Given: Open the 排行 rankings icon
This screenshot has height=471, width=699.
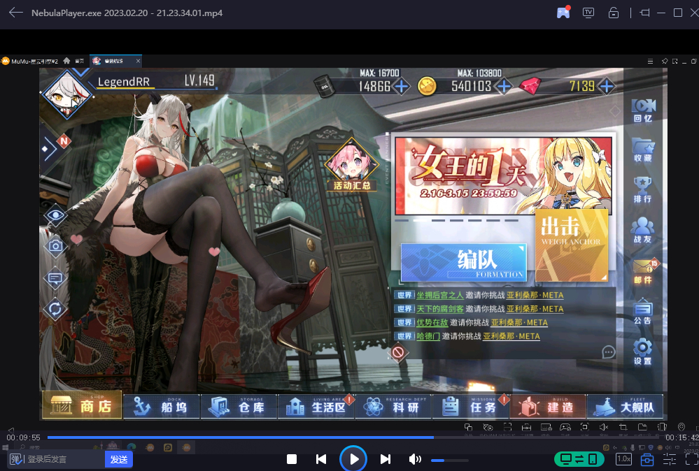Looking at the screenshot, I should click(x=643, y=191).
